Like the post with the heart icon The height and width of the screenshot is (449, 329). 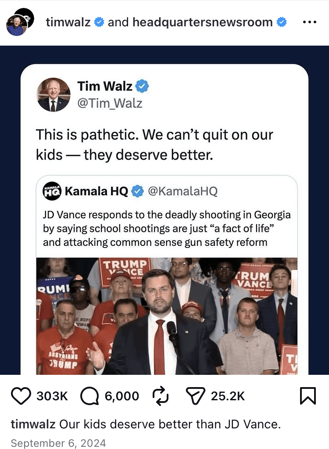click(x=21, y=396)
